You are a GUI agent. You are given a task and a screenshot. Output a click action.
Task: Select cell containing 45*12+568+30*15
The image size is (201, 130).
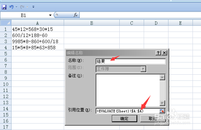[38, 29]
